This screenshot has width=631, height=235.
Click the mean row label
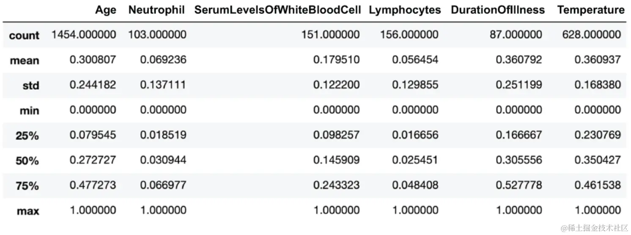pos(25,60)
